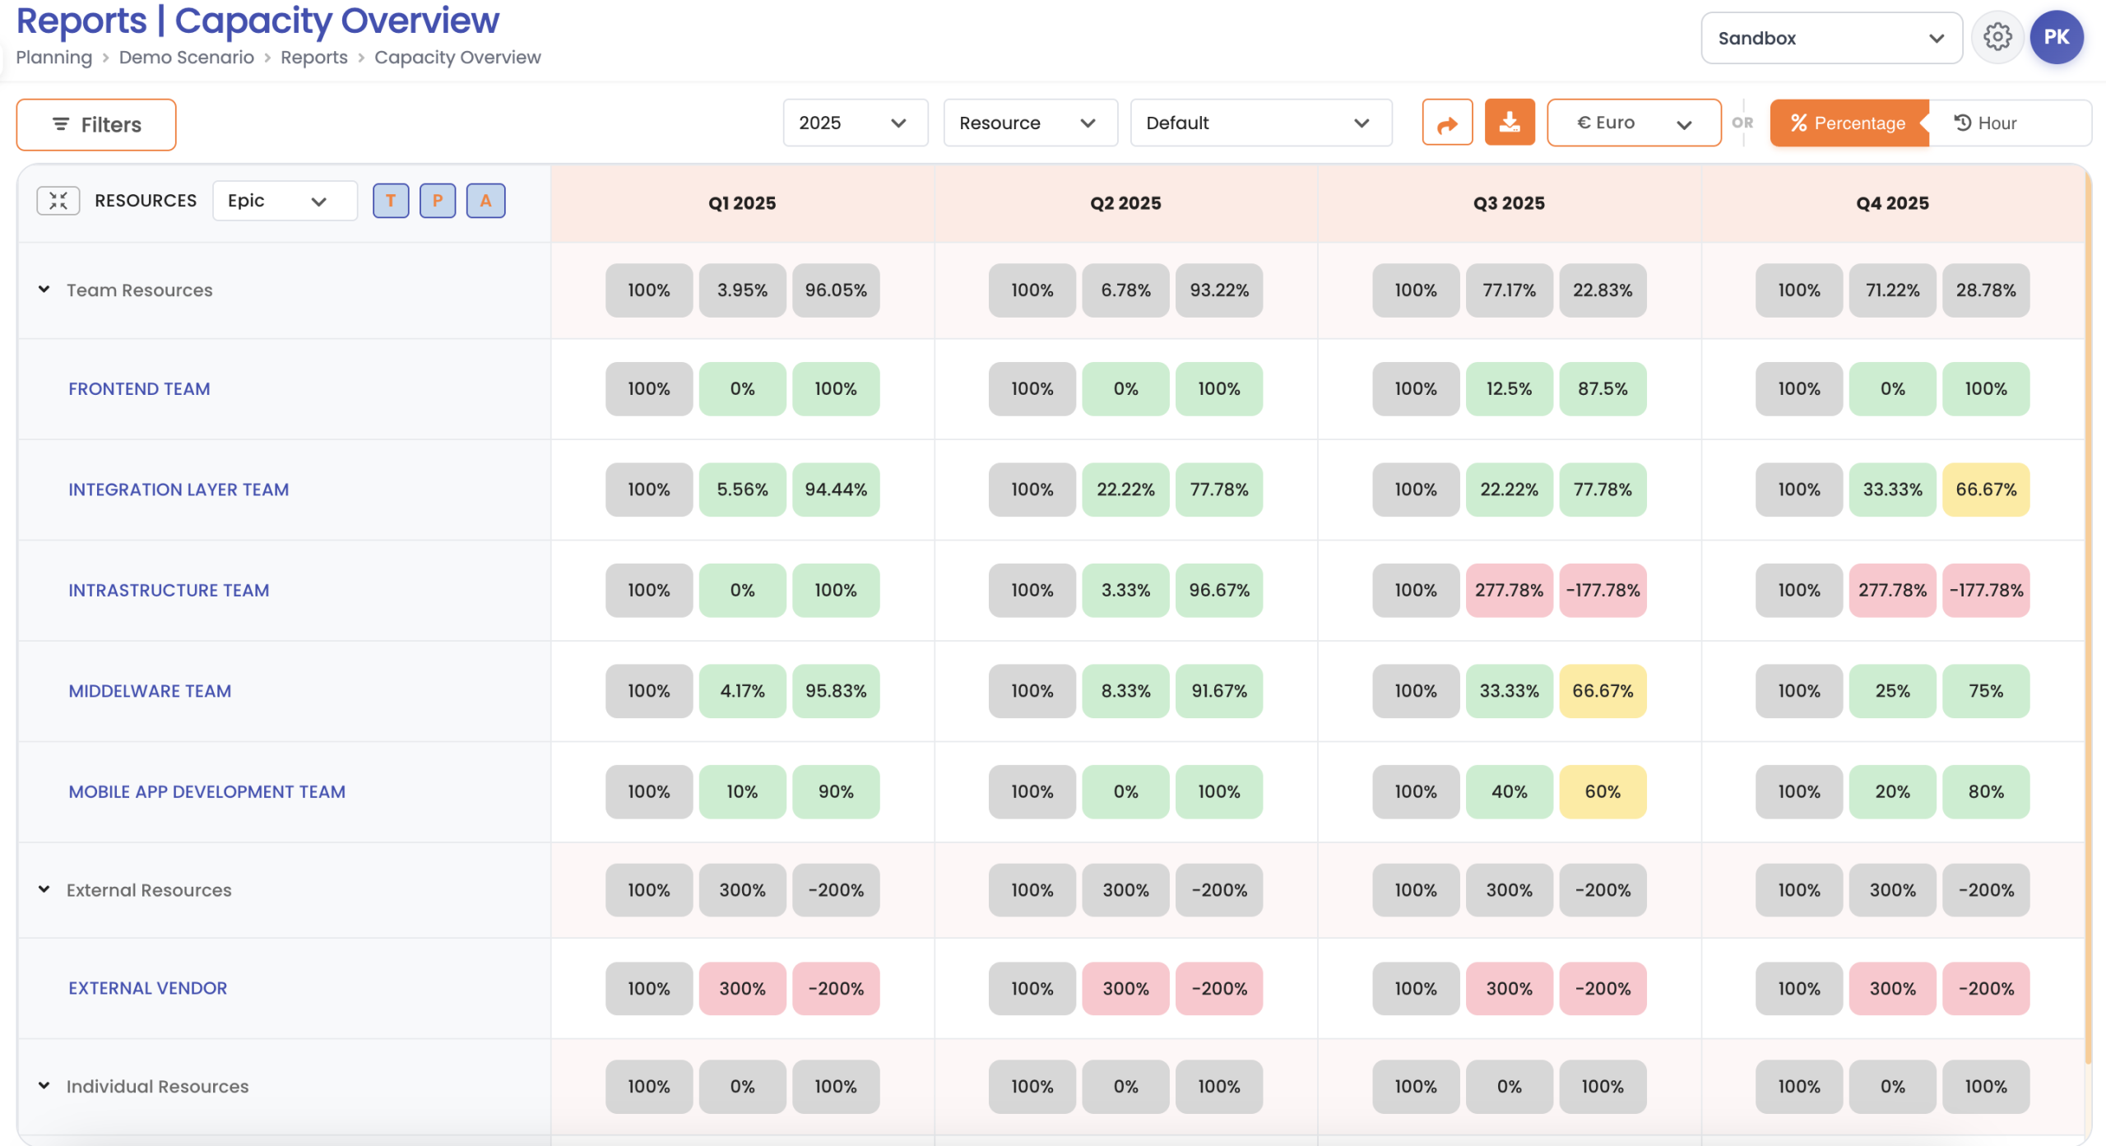Click the red 277.78% cell in Q3 2025
Viewport: 2106px width, 1146px height.
tap(1508, 591)
